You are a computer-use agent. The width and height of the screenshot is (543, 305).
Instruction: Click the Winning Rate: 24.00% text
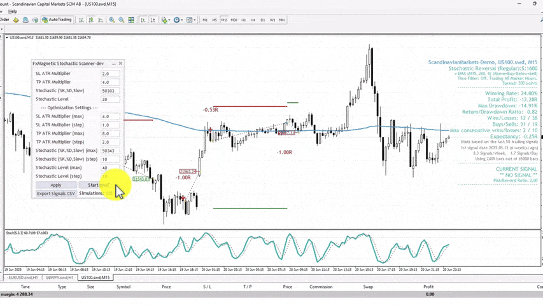511,93
